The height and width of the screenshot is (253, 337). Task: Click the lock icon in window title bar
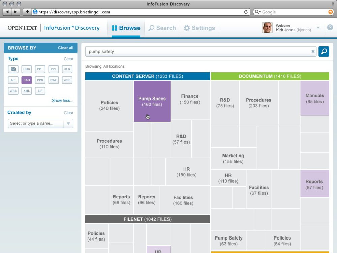coord(333,4)
